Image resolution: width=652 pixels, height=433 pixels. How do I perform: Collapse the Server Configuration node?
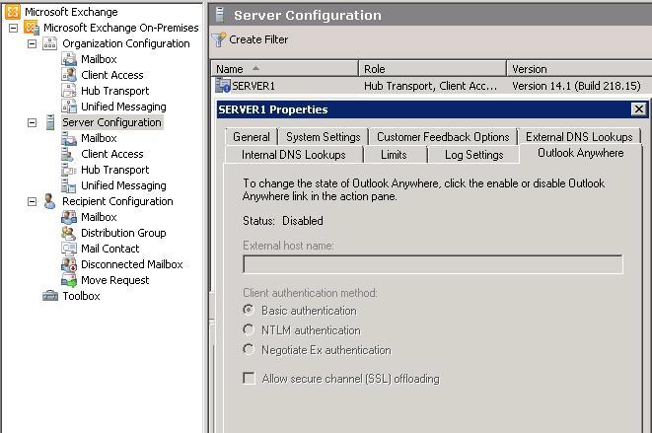[x=32, y=122]
